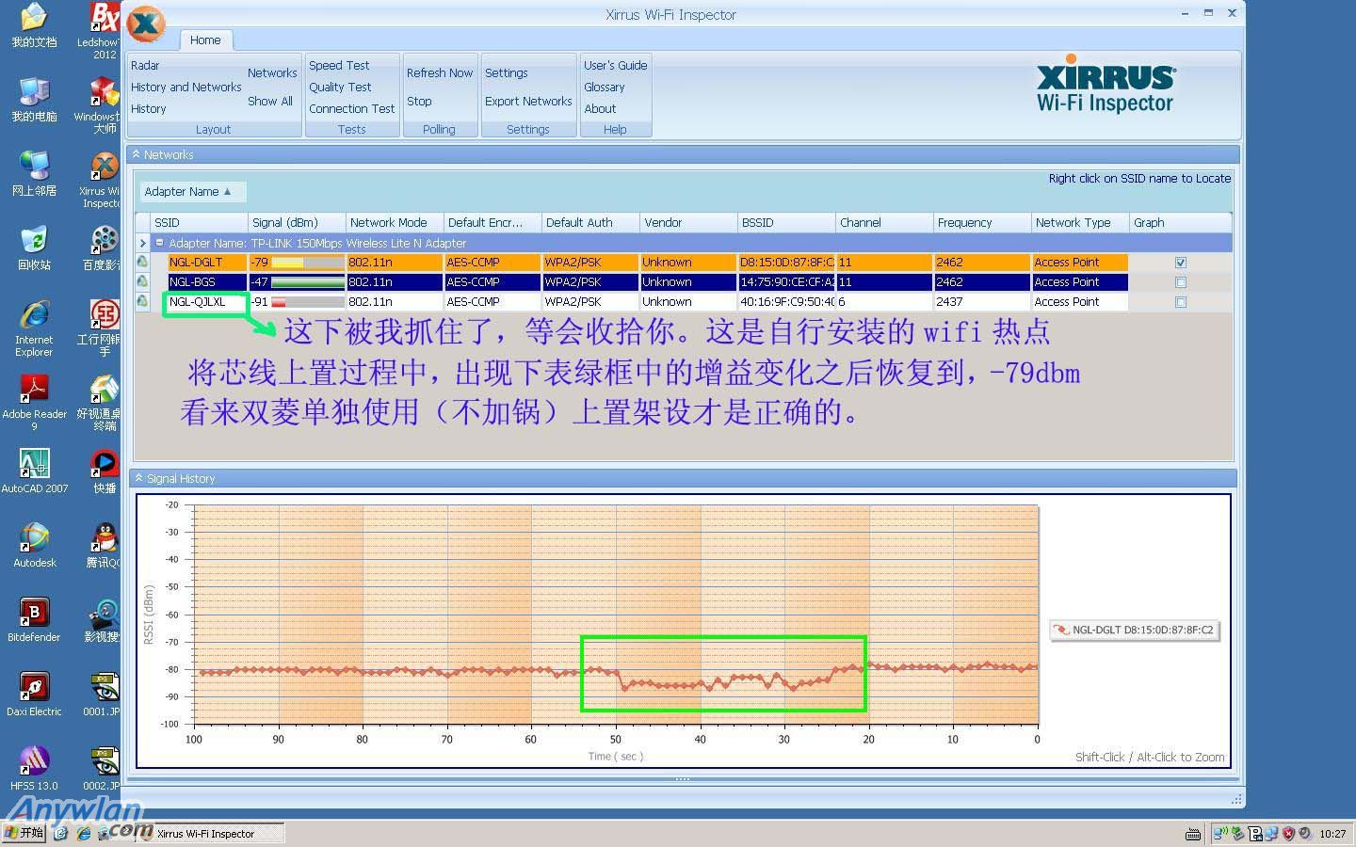
Task: Open Autodesk desktop shortcut
Action: 34,546
